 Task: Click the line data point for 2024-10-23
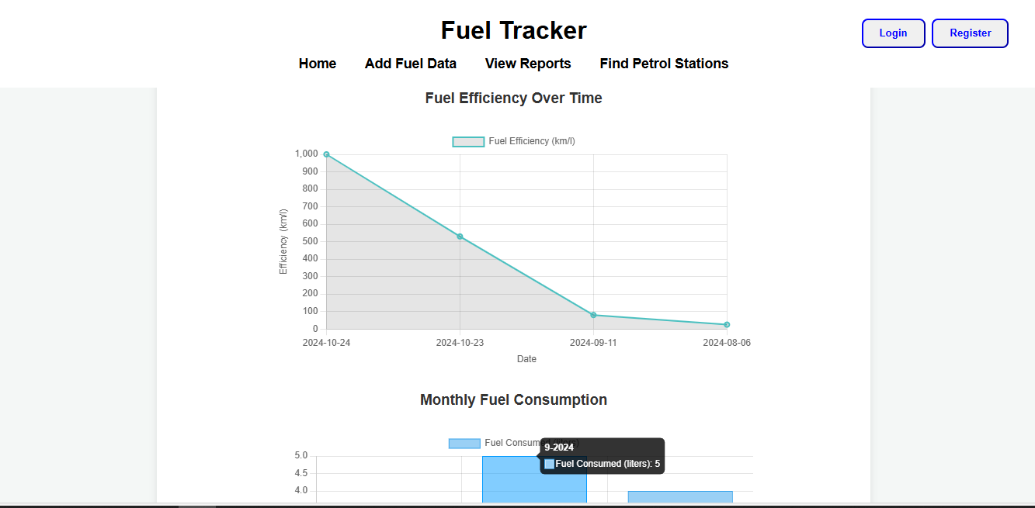pos(460,237)
